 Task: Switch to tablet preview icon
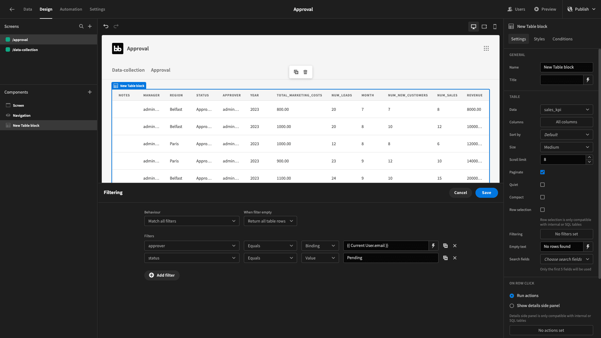tap(484, 27)
